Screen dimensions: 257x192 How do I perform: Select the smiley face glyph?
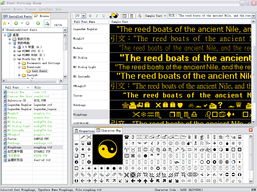click(x=171, y=143)
